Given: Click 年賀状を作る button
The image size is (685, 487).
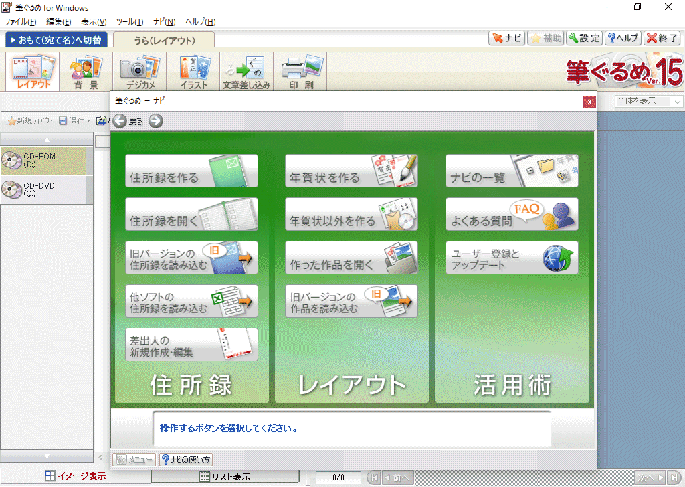Looking at the screenshot, I should click(x=351, y=171).
